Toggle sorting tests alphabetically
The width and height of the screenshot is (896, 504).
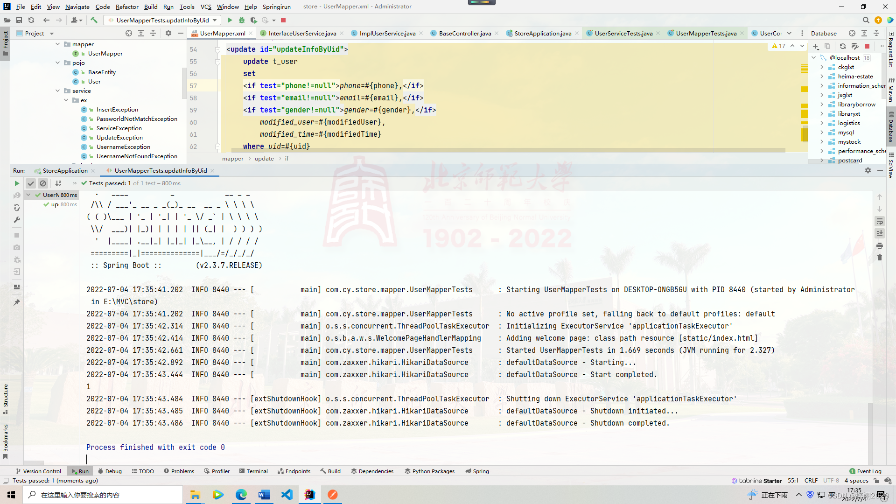tap(58, 183)
